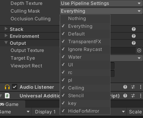Click the Viewport Rect label
This screenshot has height=118, width=143.
point(26,66)
